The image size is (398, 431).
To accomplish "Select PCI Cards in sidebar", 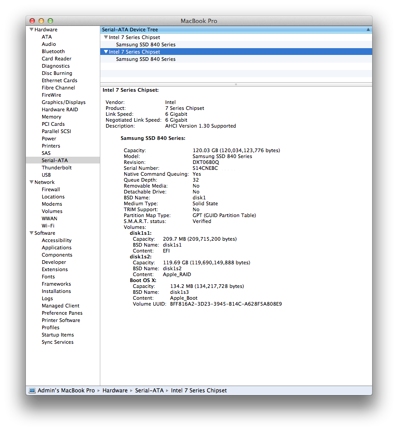I will click(53, 124).
